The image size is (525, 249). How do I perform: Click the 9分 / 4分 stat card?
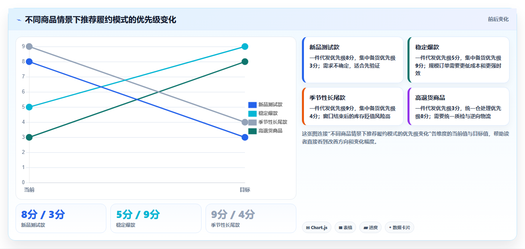pyautogui.click(x=251, y=218)
